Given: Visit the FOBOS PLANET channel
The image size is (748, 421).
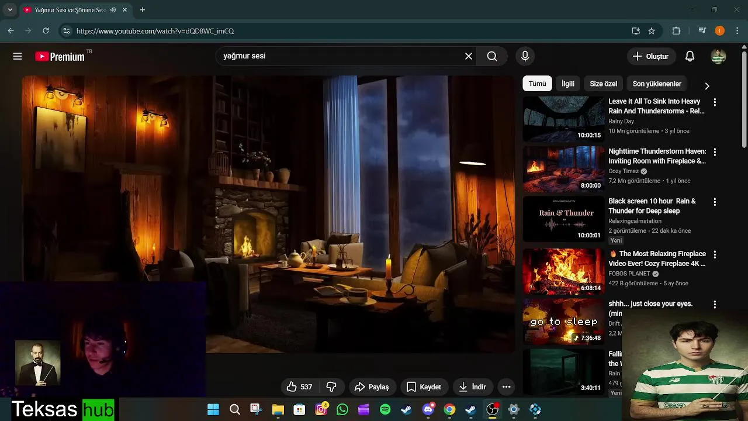Looking at the screenshot, I should pos(629,274).
